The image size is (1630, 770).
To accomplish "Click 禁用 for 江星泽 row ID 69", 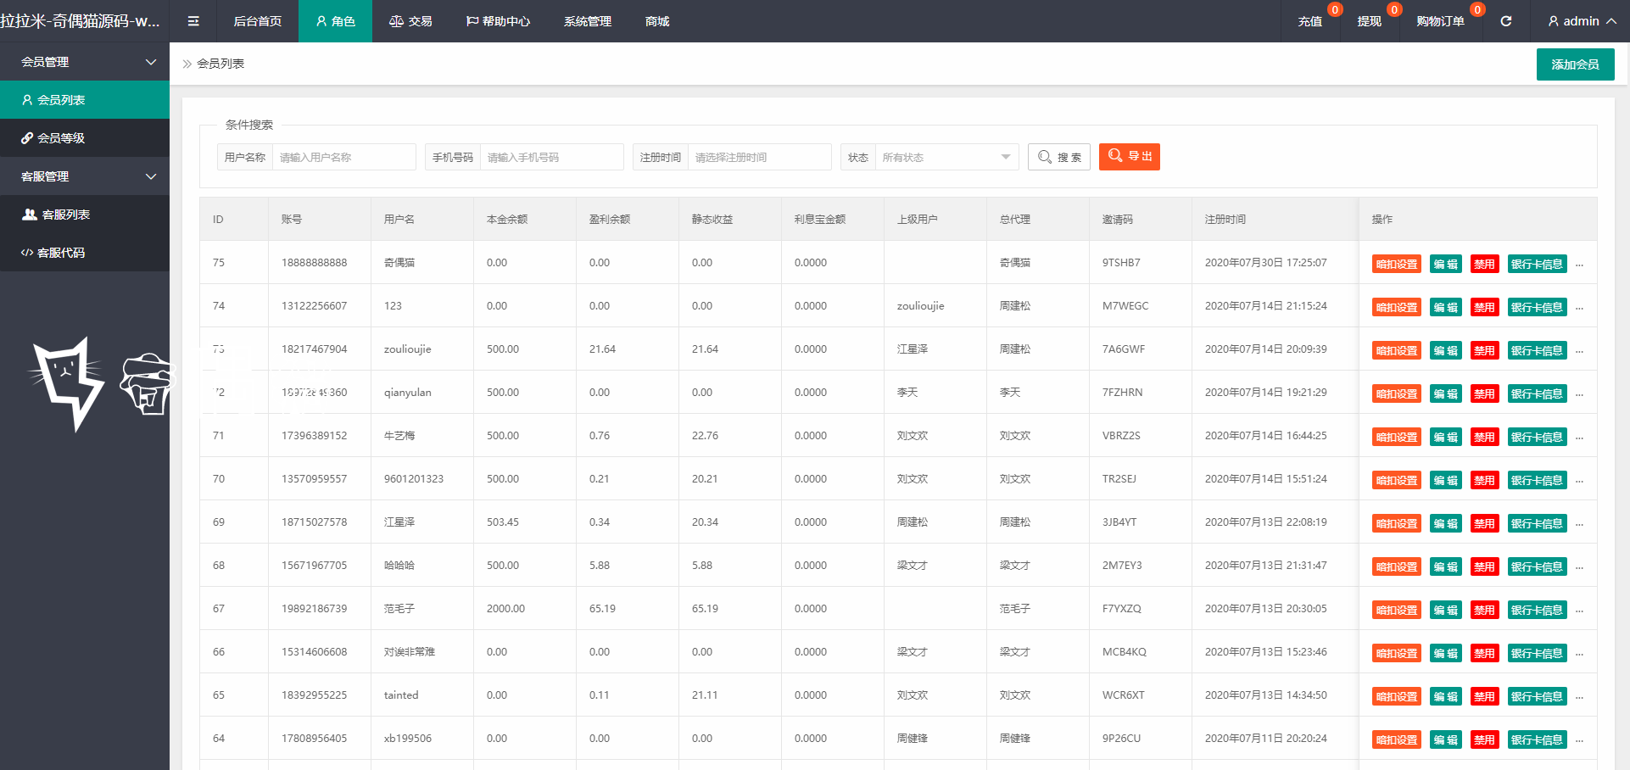I will tap(1484, 523).
